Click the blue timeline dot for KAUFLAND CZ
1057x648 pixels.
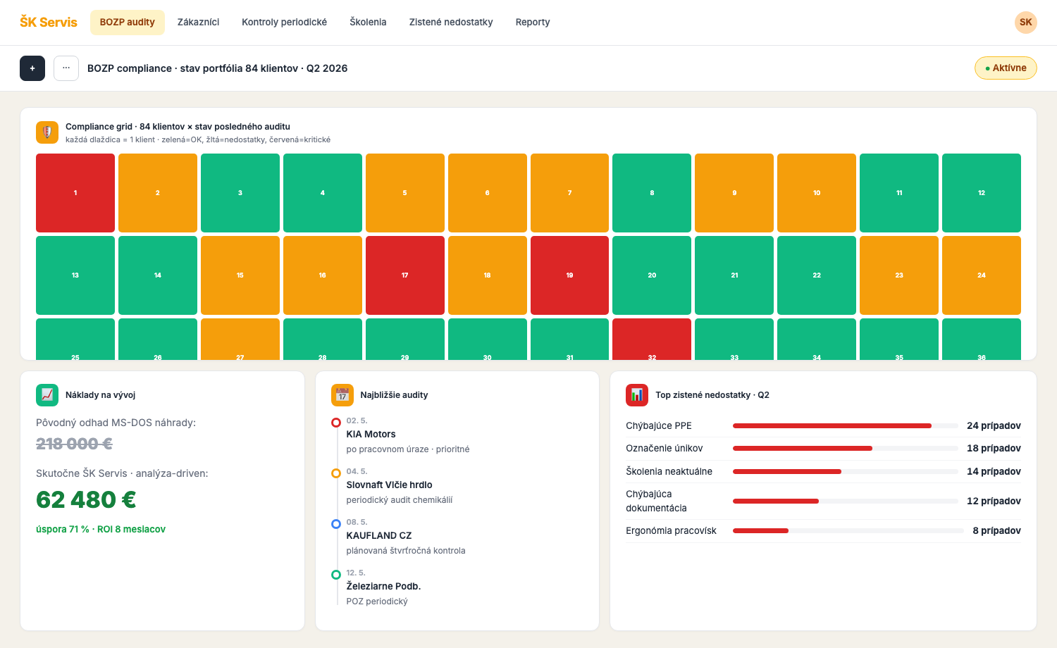pyautogui.click(x=336, y=524)
